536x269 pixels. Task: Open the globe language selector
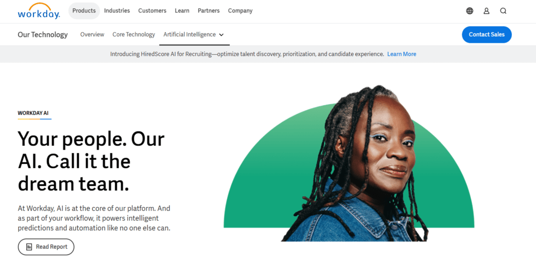click(470, 11)
